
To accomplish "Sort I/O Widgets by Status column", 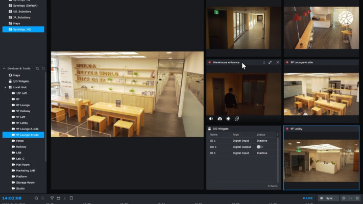I will click(261, 135).
